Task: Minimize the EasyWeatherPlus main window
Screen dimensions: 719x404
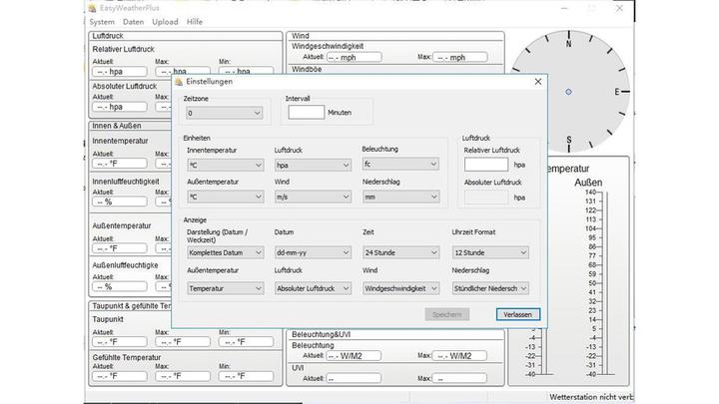Action: tap(564, 8)
